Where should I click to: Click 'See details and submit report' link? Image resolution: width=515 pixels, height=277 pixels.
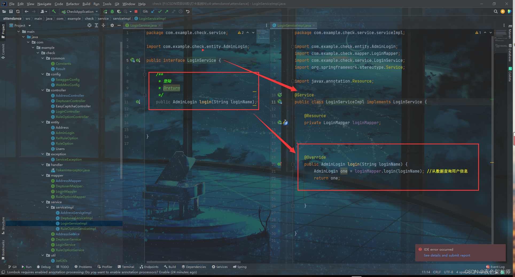(x=447, y=255)
